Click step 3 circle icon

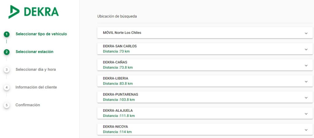click(7, 70)
